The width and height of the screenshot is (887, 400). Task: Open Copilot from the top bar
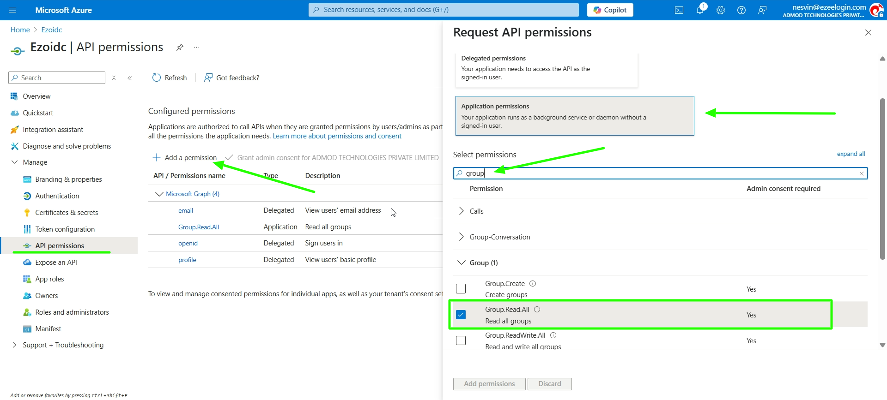click(x=610, y=10)
